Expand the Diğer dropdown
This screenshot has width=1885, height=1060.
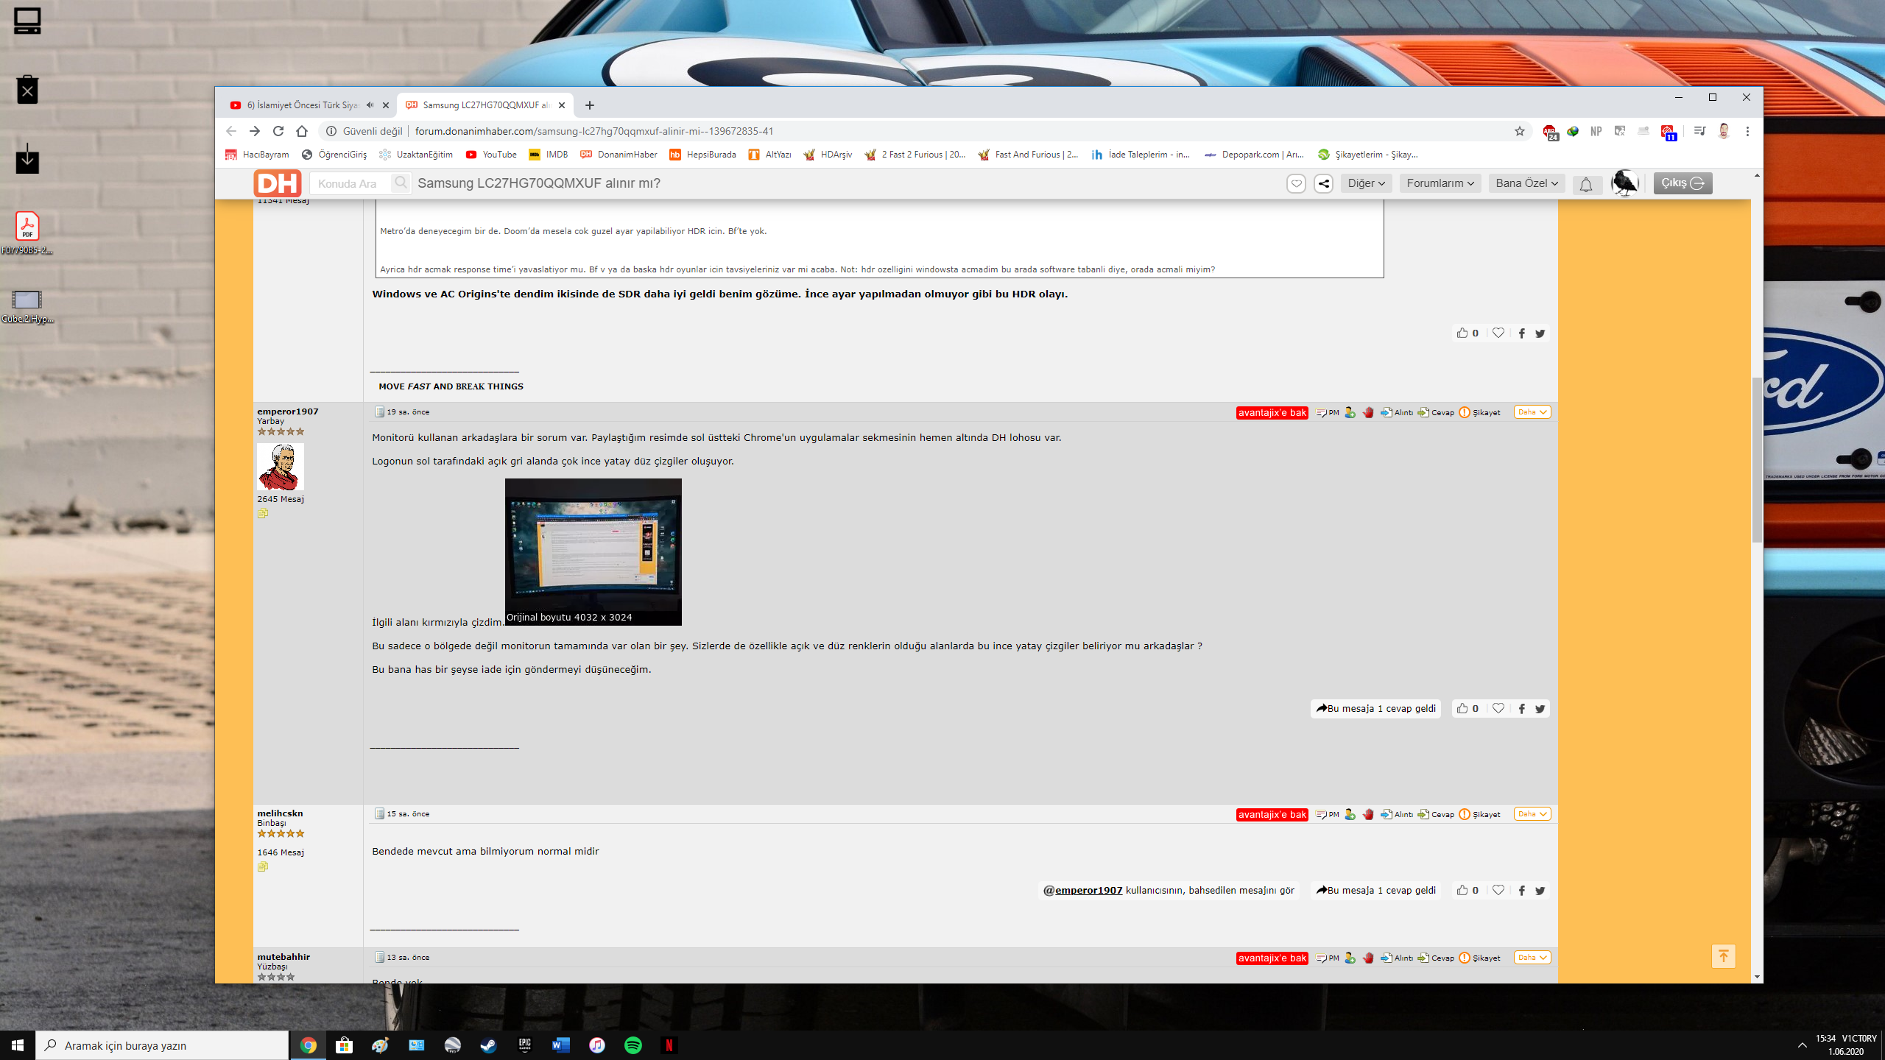point(1366,183)
